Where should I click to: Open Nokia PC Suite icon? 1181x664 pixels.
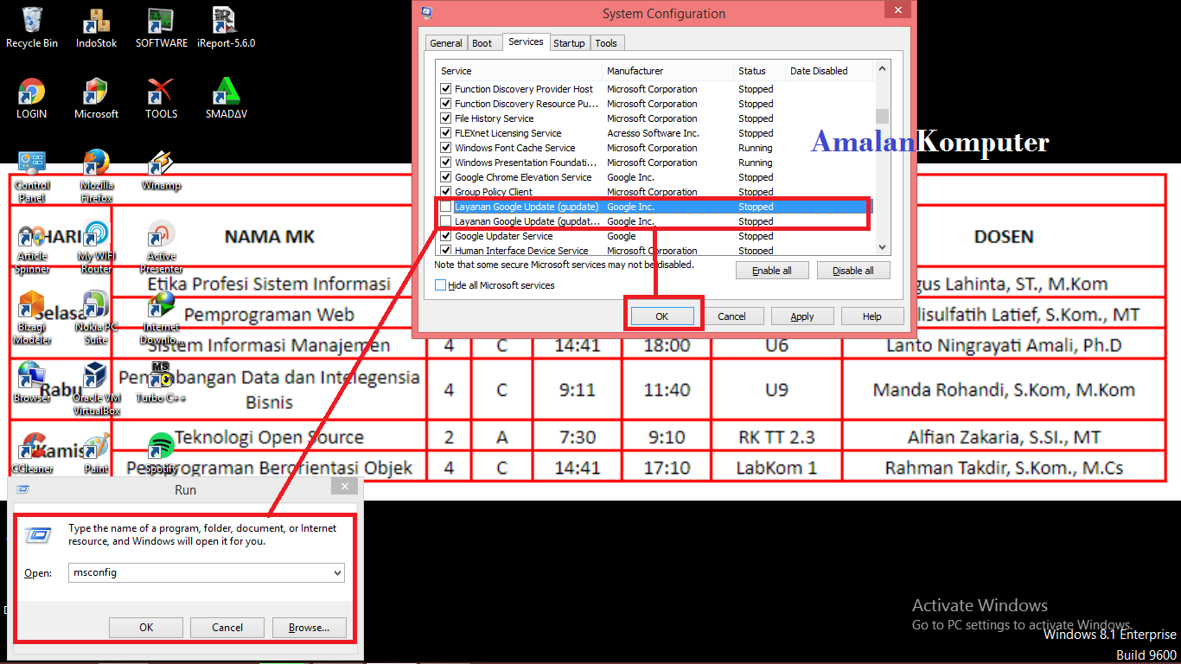(x=97, y=318)
